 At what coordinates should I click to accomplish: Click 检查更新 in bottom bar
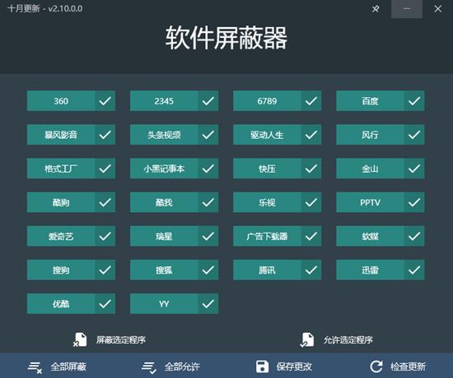point(408,366)
